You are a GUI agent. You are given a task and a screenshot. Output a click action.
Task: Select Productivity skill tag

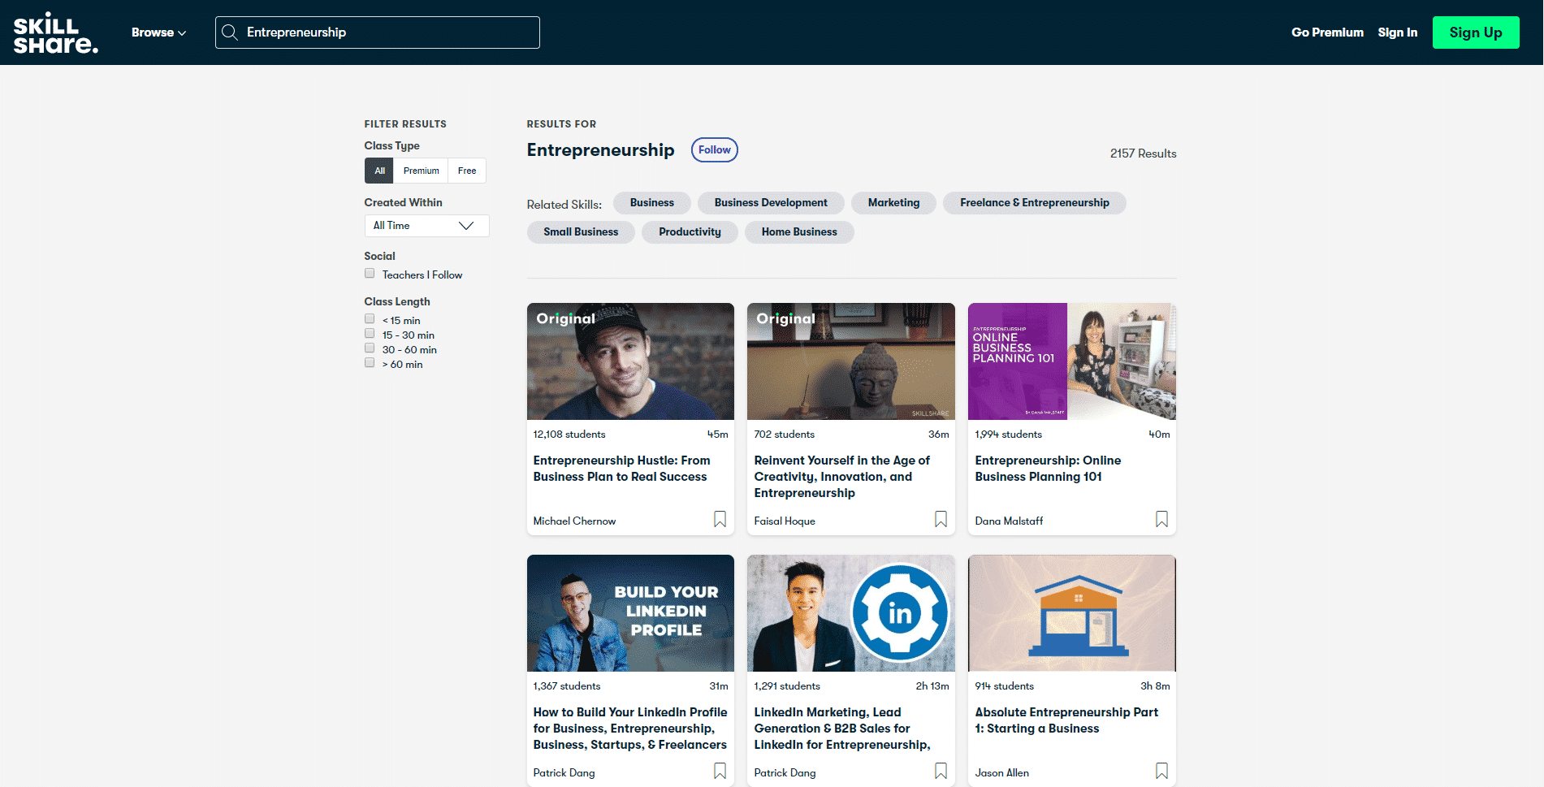click(x=690, y=232)
